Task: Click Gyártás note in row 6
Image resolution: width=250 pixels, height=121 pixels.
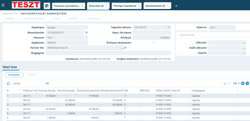Action: coord(196,118)
